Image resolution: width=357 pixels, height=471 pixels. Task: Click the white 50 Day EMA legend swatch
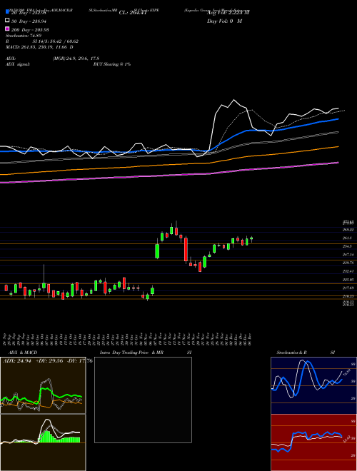7,21
